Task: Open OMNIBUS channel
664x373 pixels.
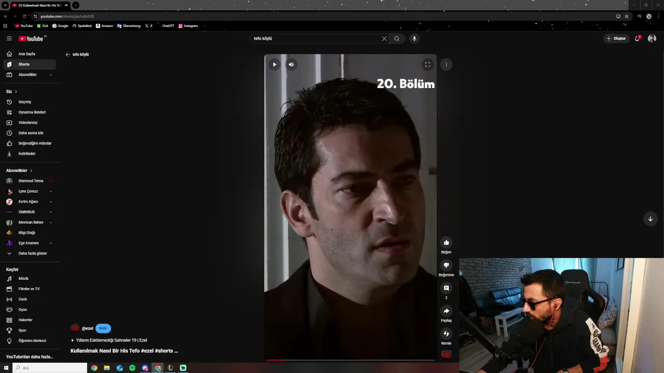Action: coord(30,212)
